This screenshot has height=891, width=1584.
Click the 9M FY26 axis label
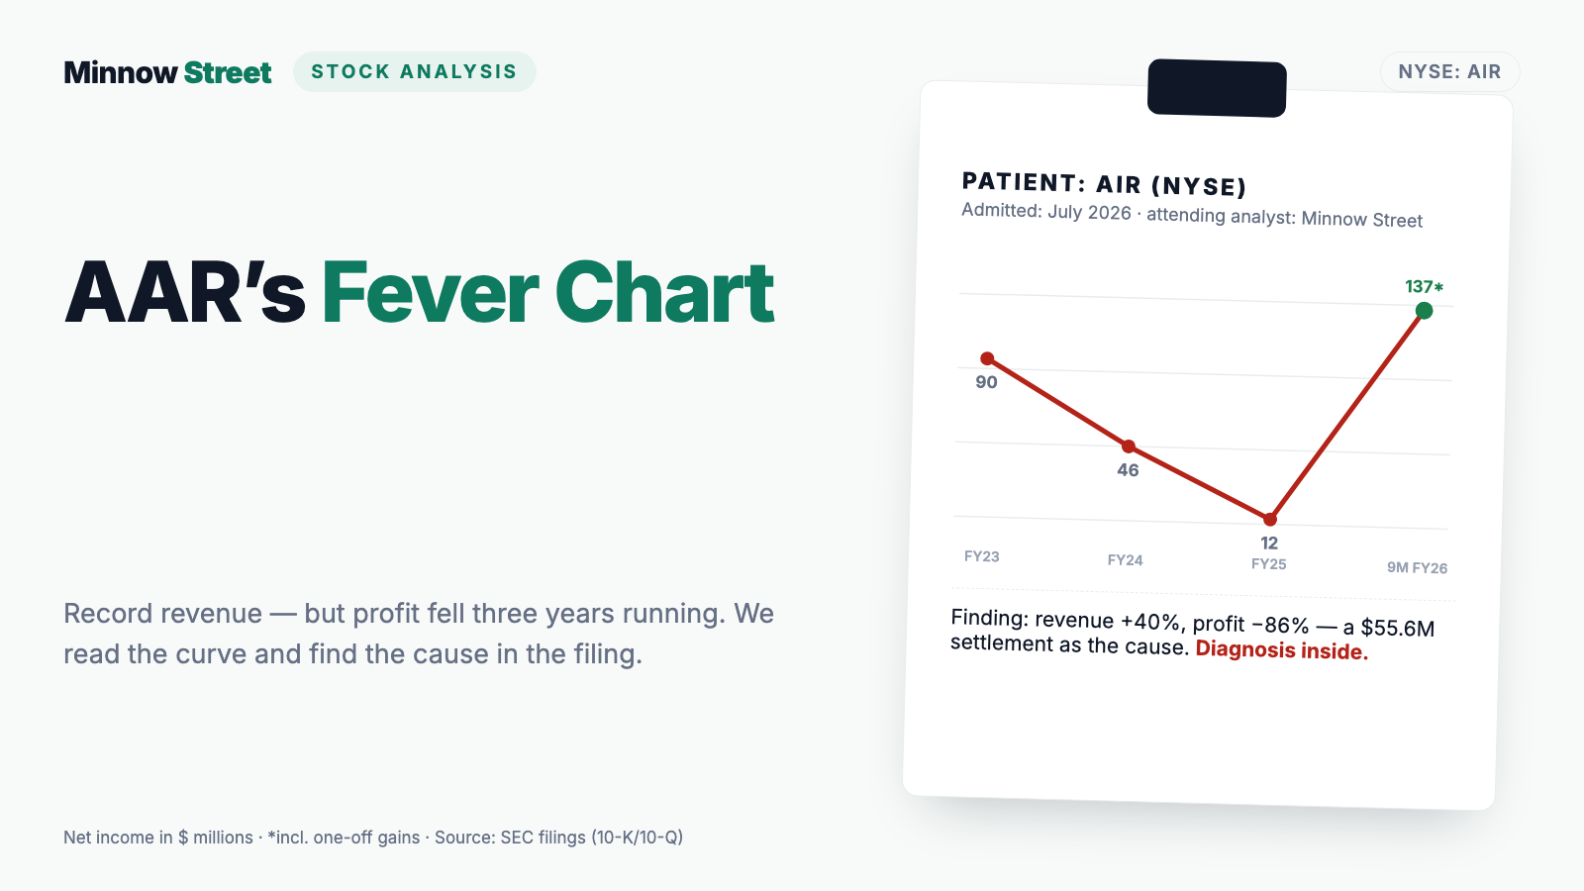[1417, 567]
